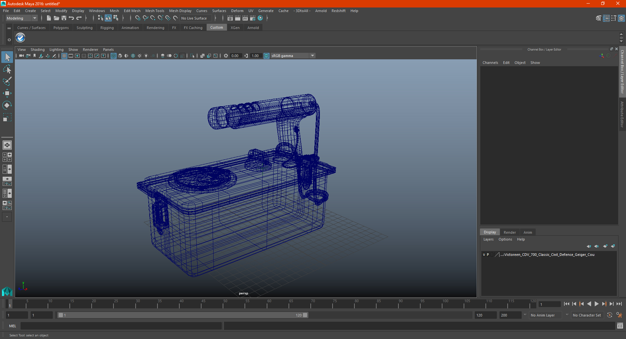Click the Save Scene disk icon
This screenshot has height=339, width=626.
click(x=64, y=18)
